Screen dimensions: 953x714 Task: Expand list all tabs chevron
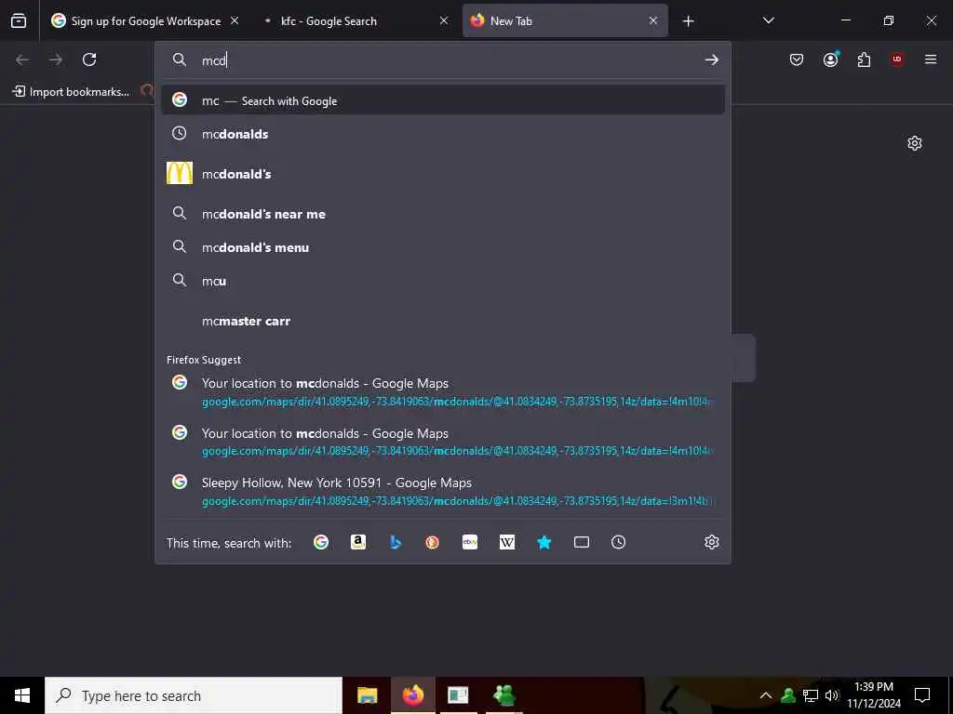(768, 21)
